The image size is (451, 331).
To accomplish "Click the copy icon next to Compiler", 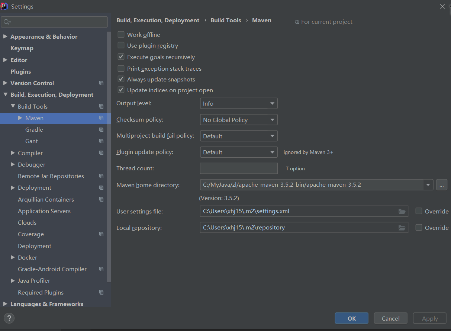I will [x=101, y=153].
